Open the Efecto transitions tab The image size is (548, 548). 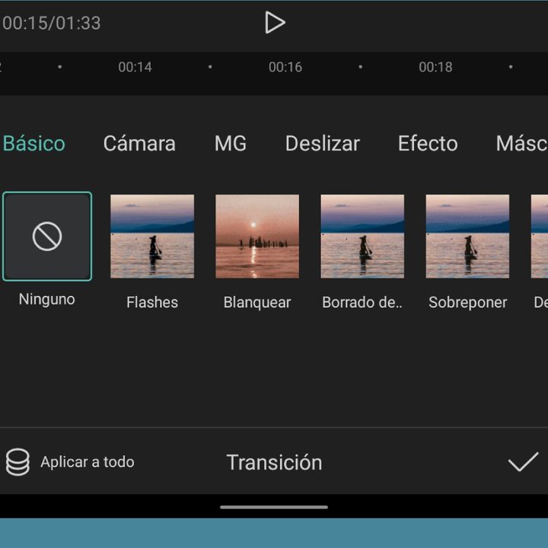click(x=428, y=143)
